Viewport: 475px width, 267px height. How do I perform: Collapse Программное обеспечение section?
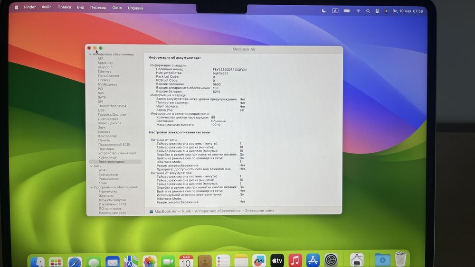pos(92,187)
